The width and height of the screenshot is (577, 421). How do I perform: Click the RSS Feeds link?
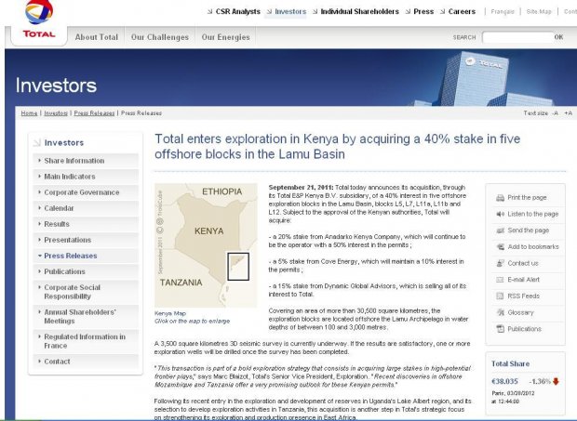tap(523, 296)
